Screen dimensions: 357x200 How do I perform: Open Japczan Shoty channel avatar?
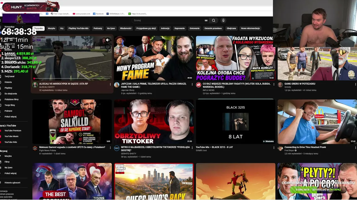[x=117, y=85]
